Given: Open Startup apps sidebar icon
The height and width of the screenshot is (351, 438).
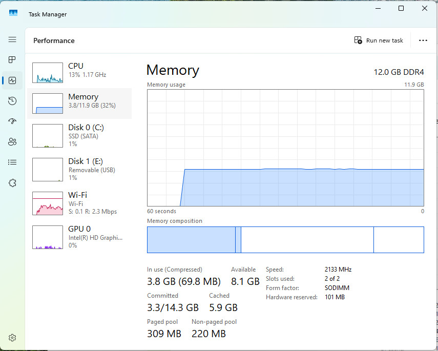Looking at the screenshot, I should (12, 121).
